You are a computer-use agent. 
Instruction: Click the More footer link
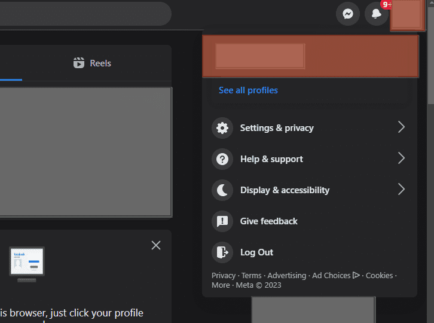[221, 285]
